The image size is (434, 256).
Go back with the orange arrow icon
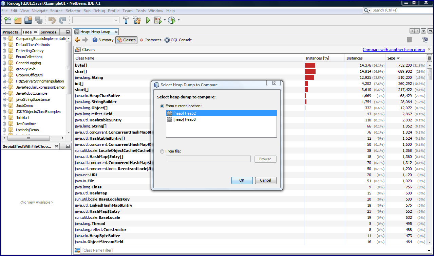click(x=77, y=40)
